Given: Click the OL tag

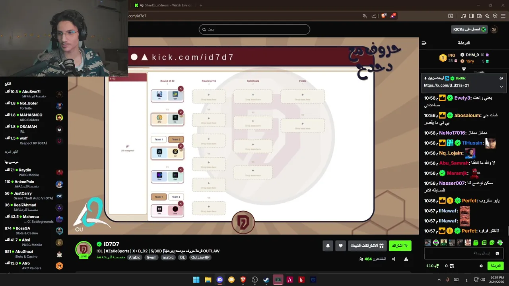Looking at the screenshot, I should (x=183, y=257).
